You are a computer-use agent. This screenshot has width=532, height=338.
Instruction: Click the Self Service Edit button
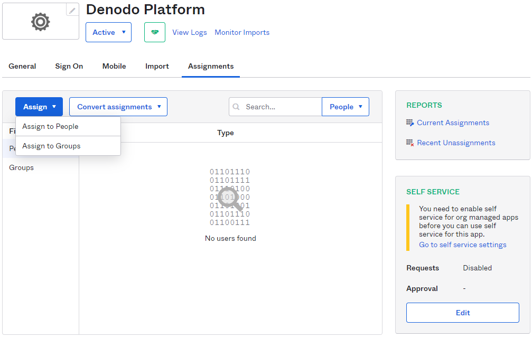click(x=463, y=313)
